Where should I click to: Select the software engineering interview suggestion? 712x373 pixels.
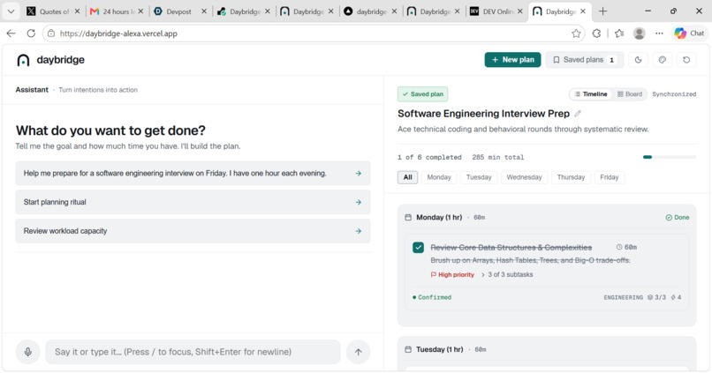tap(193, 173)
